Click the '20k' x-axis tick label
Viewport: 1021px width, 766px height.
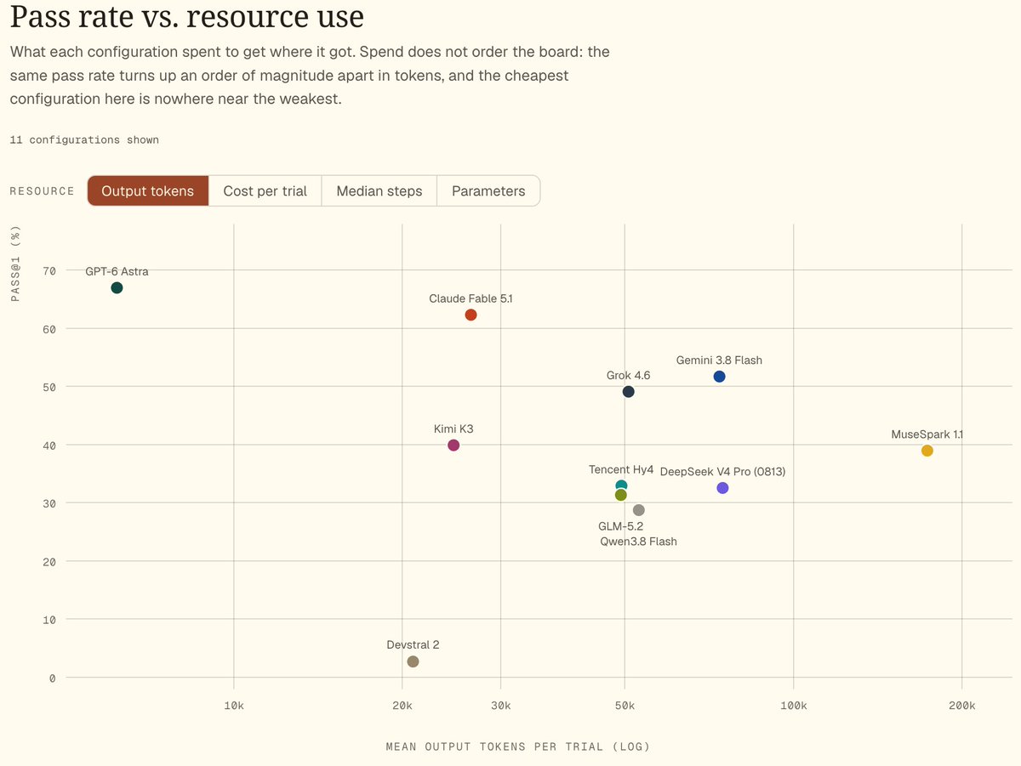pos(402,705)
